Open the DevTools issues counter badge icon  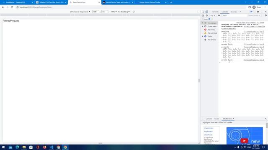point(252,12)
